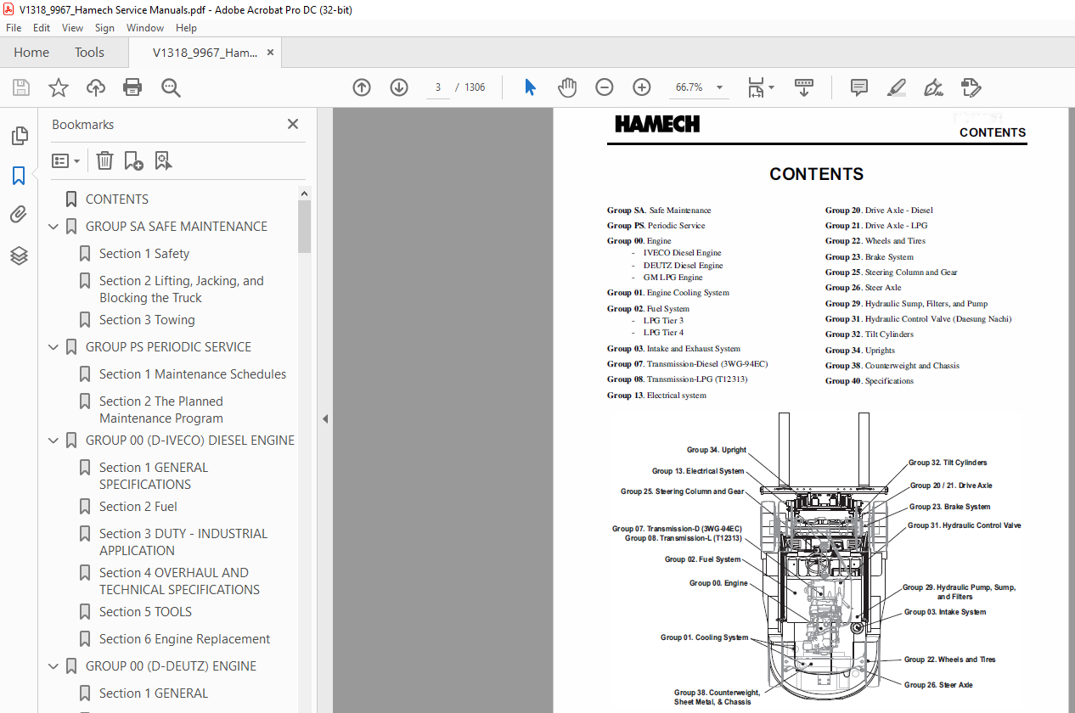The image size is (1075, 713).
Task: Zoom out with minus button
Action: click(x=604, y=87)
